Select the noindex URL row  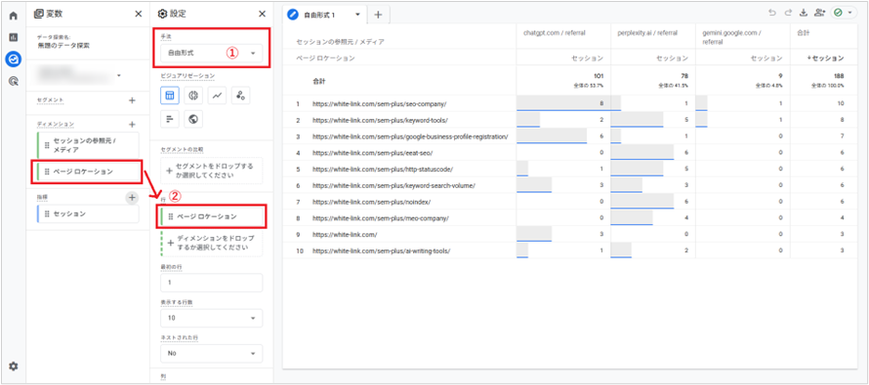[371, 202]
